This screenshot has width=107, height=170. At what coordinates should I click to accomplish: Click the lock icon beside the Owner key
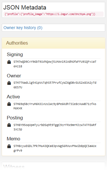9,83
